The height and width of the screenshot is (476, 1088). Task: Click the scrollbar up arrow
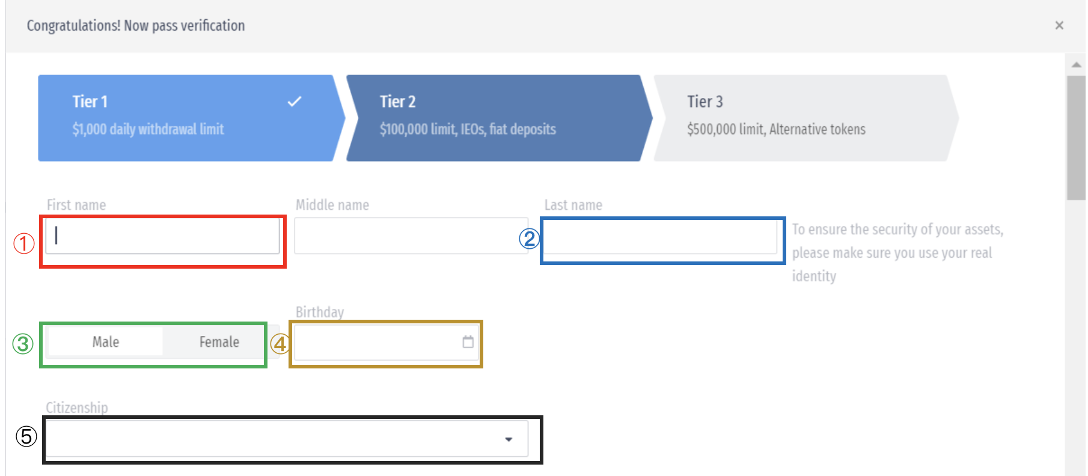pos(1076,64)
